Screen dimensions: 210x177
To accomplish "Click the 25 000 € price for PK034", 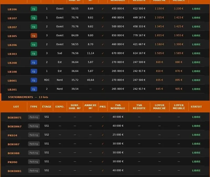I will (118, 135).
